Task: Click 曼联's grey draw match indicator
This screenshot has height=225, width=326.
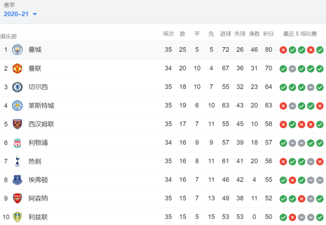Action: click(293, 69)
